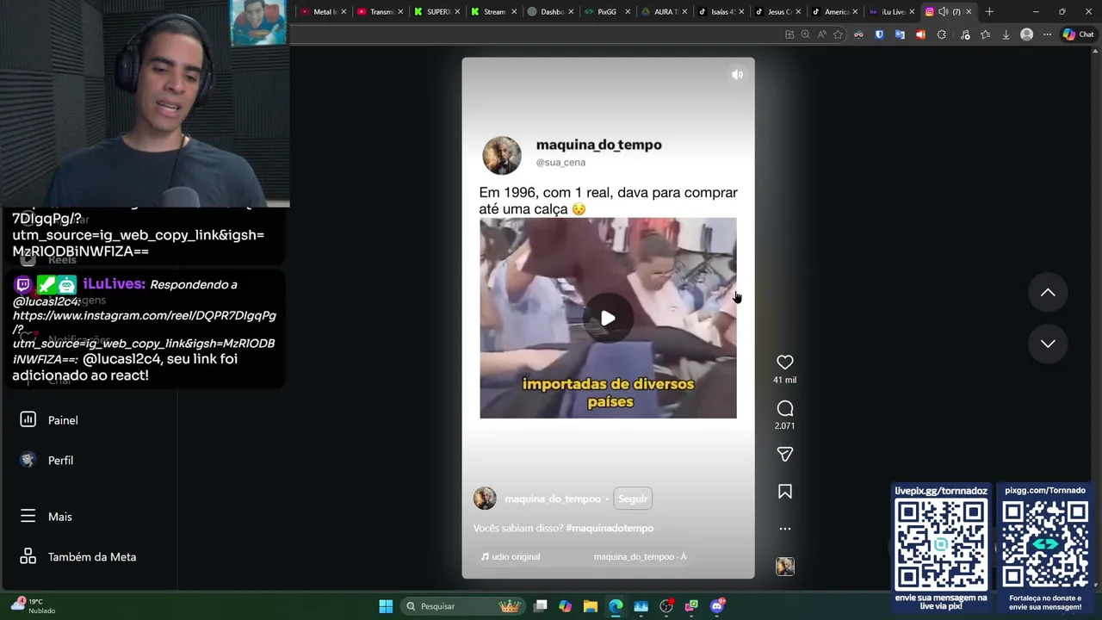Viewport: 1102px width, 620px height.
Task: Open the weather widget showing 19°C
Action: [x=33, y=606]
